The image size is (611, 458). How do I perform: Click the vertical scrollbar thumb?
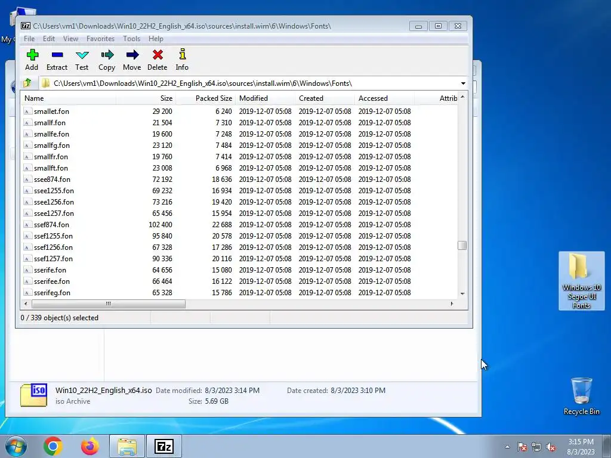click(x=462, y=245)
